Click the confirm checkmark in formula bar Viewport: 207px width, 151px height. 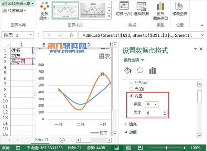coord(60,35)
